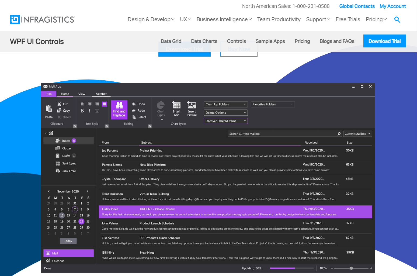Click the Copy icon
The width and height of the screenshot is (417, 276).
tap(59, 111)
